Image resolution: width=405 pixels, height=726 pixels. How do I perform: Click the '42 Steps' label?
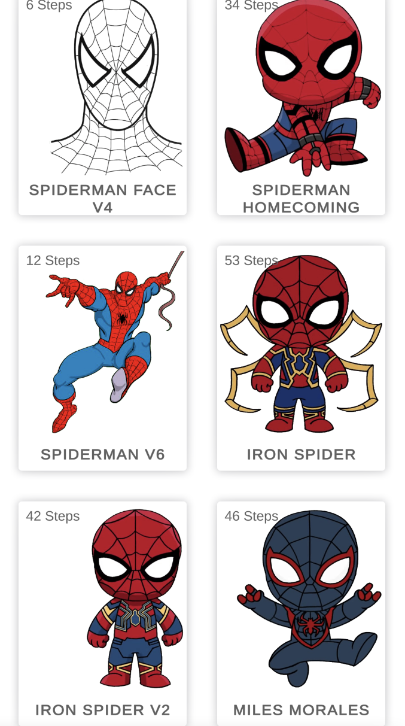[53, 516]
